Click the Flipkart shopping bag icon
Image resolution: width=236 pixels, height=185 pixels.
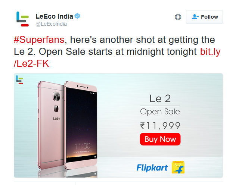(x=178, y=167)
